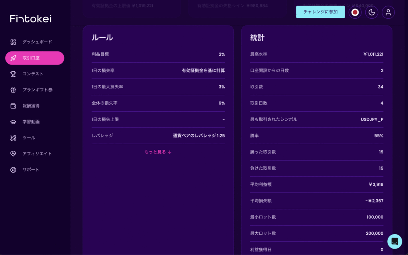Click the trophy icon for コンテスト
The width and height of the screenshot is (408, 255).
pyautogui.click(x=13, y=74)
